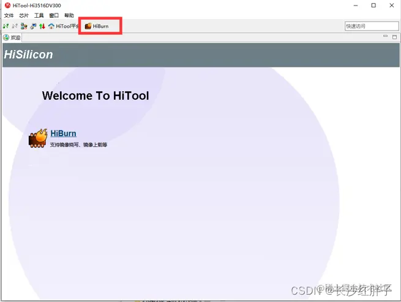The height and width of the screenshot is (302, 401).
Task: Maximize the HiTool window
Action: (373, 6)
